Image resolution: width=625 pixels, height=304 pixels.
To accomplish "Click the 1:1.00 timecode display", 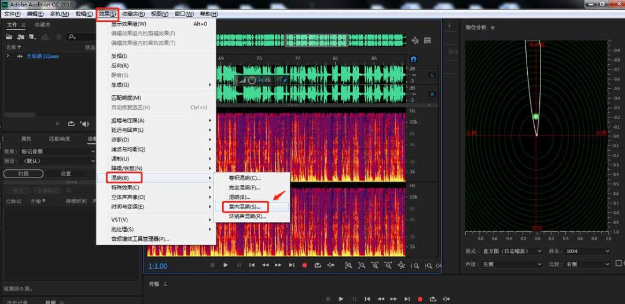I will 158,266.
